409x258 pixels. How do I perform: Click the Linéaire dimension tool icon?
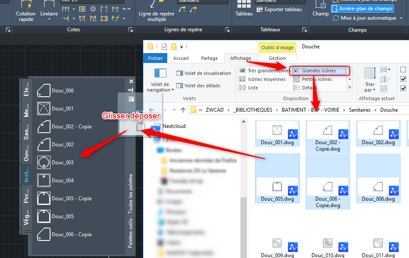(x=49, y=5)
